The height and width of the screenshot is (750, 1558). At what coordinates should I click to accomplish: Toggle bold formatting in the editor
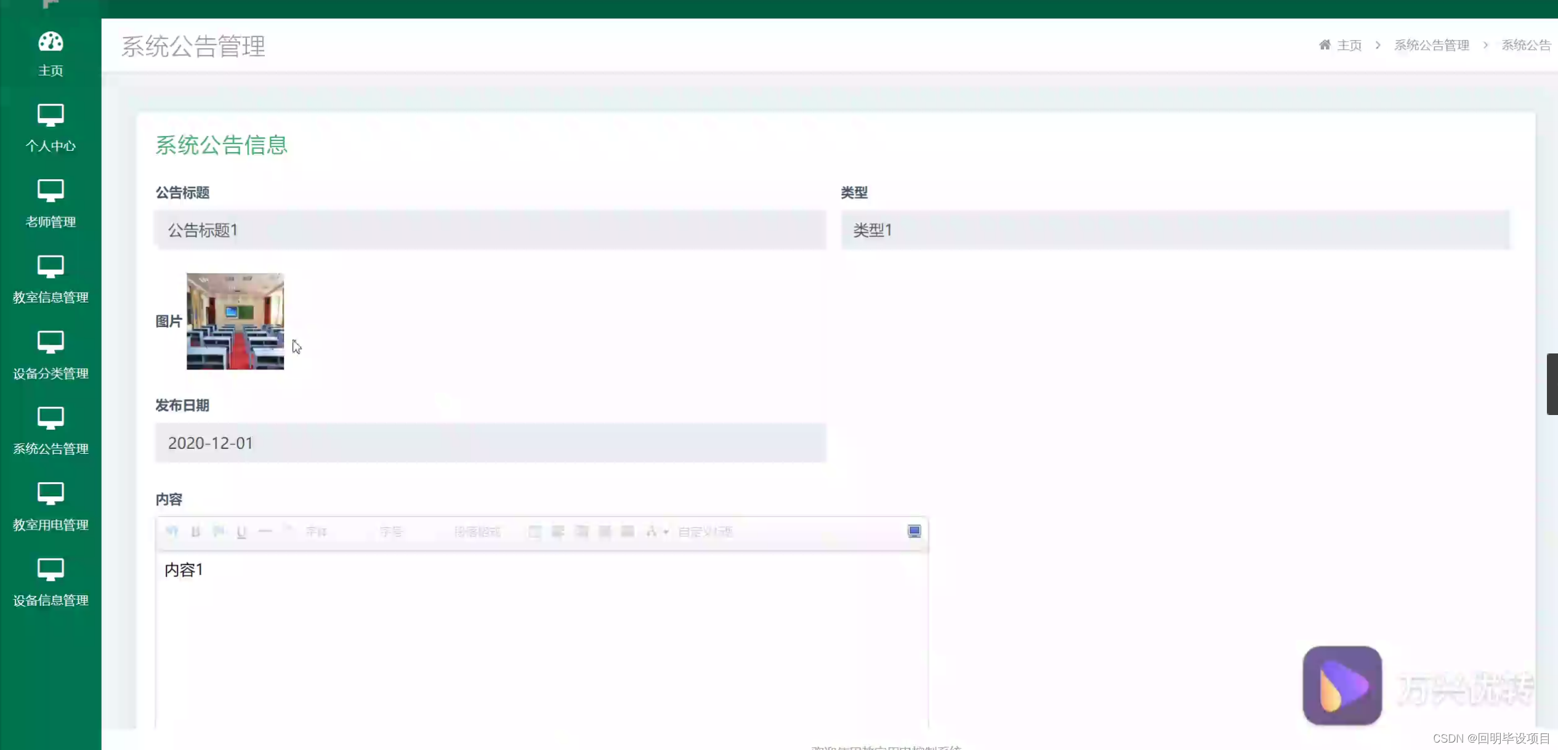tap(195, 531)
